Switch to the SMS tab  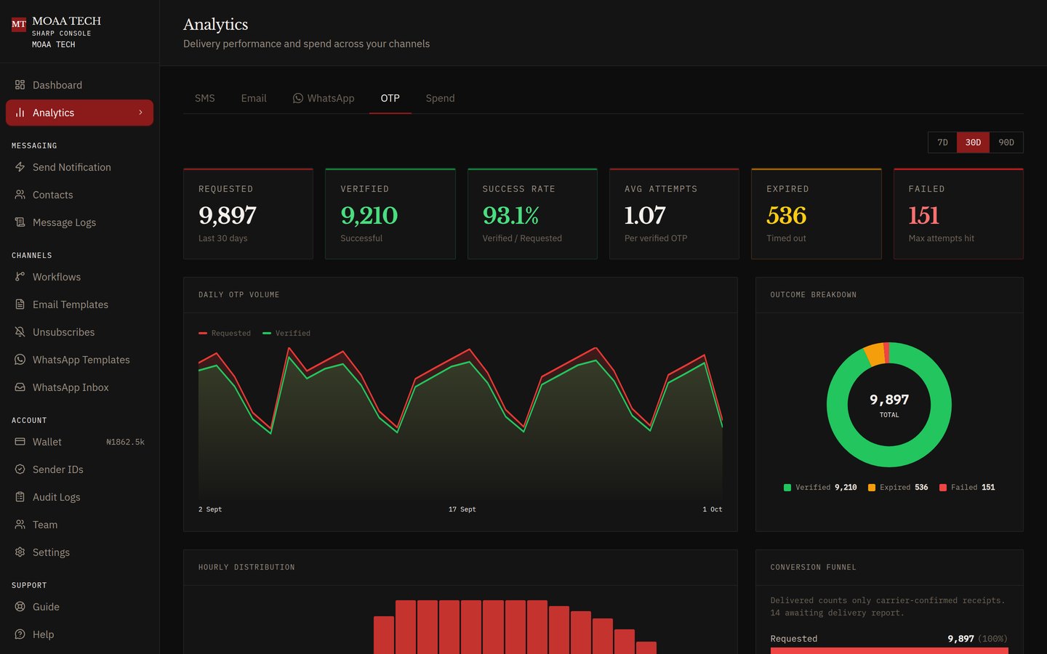205,98
